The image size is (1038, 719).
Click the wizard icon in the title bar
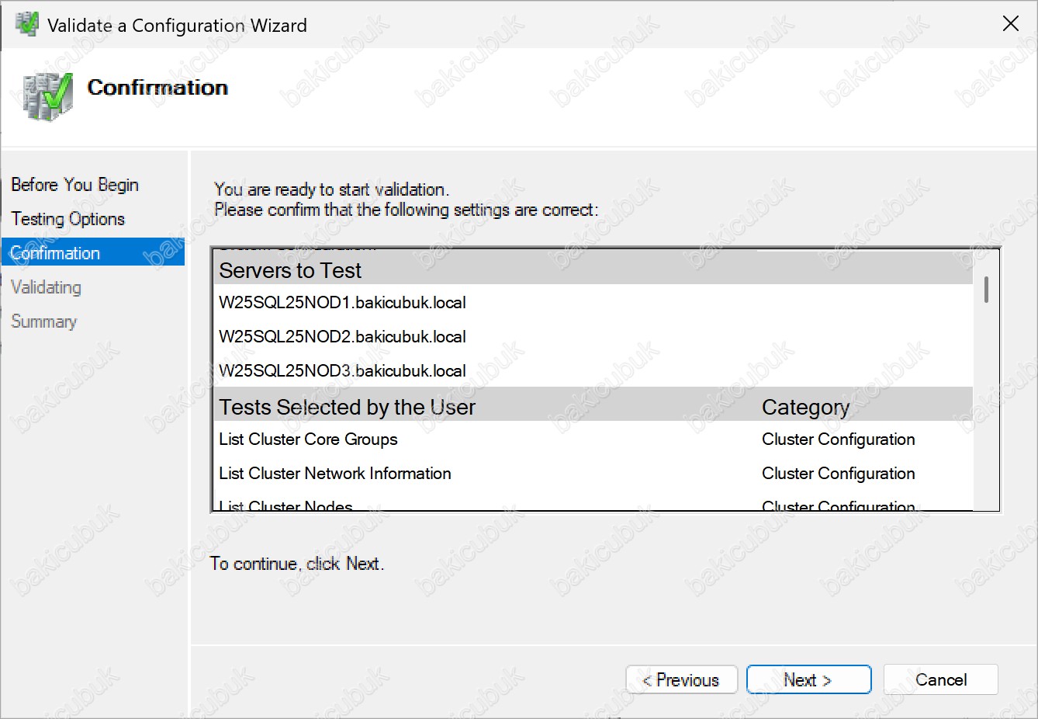[27, 25]
